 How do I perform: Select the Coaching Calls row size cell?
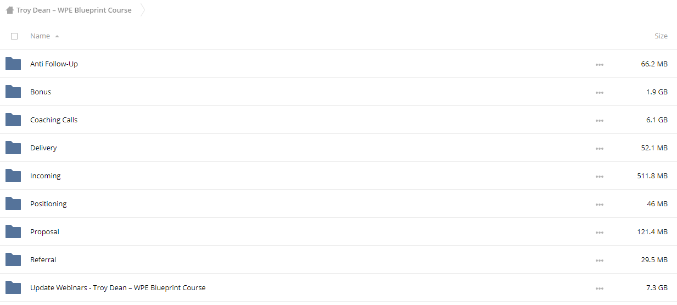(x=657, y=120)
